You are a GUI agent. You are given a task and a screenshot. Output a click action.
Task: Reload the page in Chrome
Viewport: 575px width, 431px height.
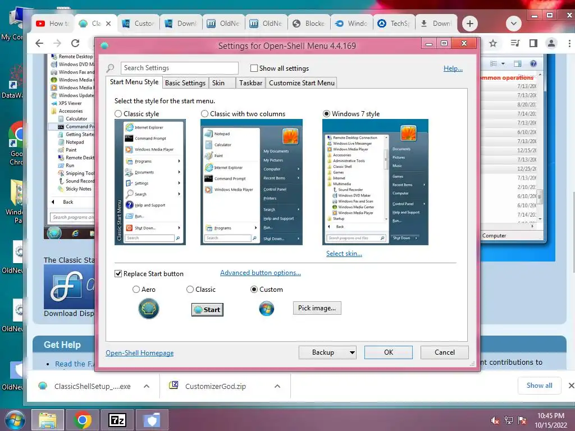click(x=76, y=43)
